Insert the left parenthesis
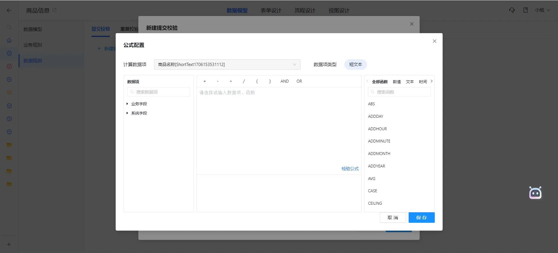 pos(257,81)
